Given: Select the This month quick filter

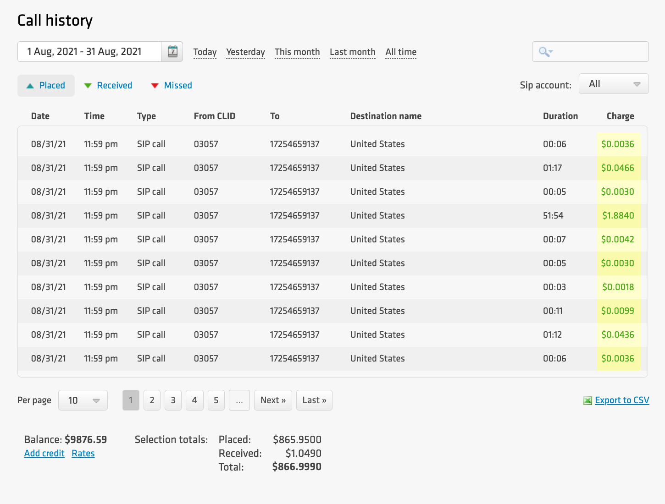Looking at the screenshot, I should point(297,52).
